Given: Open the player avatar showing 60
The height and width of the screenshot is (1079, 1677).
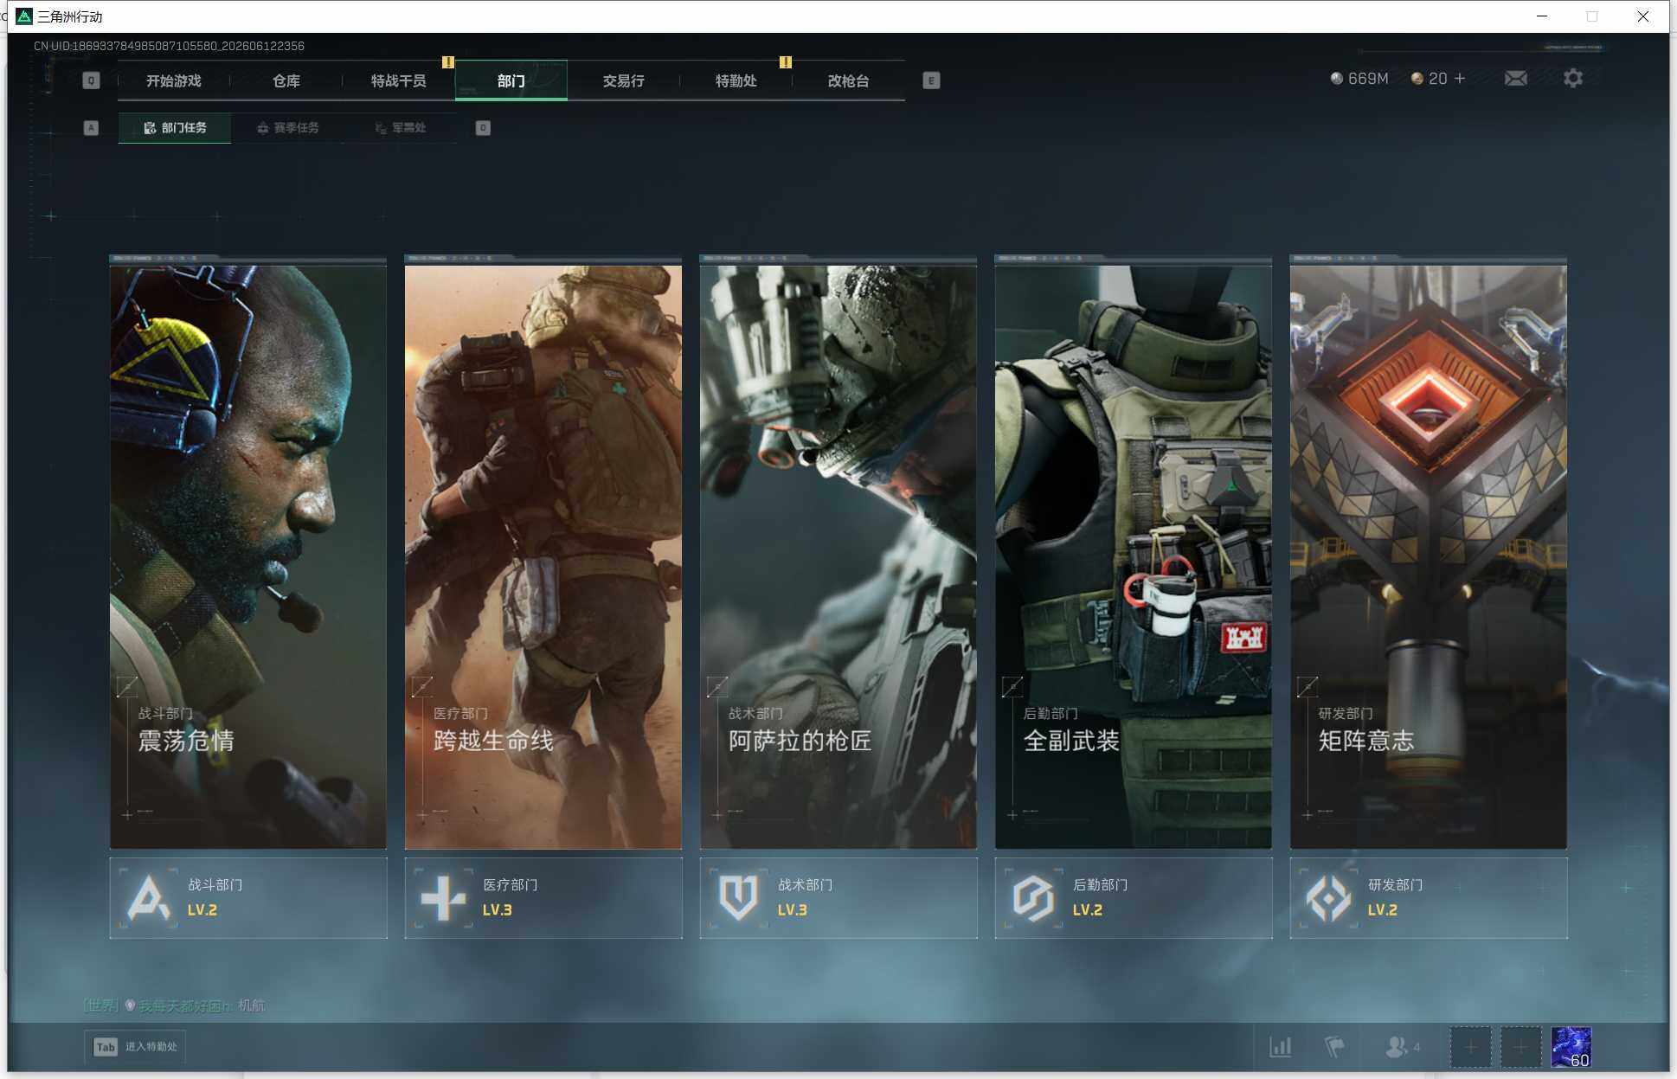Looking at the screenshot, I should click(x=1571, y=1048).
